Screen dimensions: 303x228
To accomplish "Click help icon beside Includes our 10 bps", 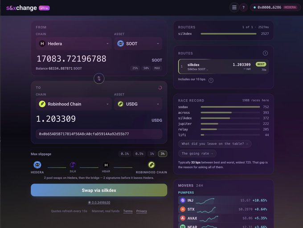I will [211, 80].
